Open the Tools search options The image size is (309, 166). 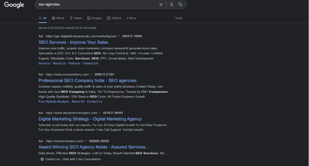click(179, 18)
